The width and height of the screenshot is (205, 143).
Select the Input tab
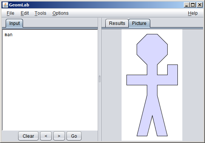click(14, 23)
